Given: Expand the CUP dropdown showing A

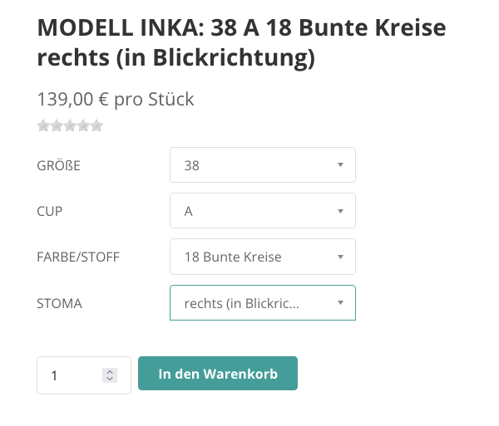Looking at the screenshot, I should point(262,211).
